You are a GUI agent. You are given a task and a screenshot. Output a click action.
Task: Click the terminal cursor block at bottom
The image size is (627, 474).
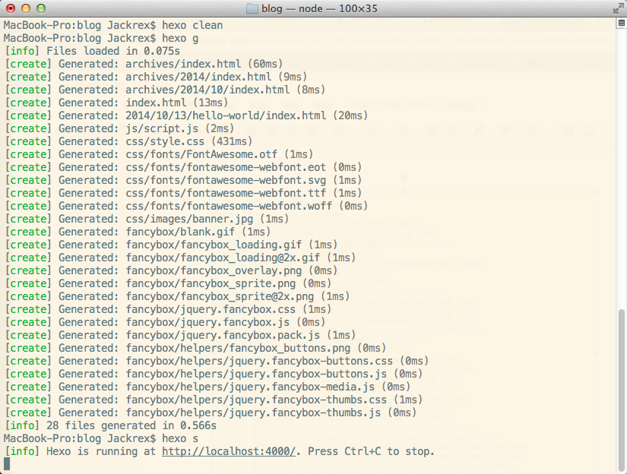tap(6, 464)
